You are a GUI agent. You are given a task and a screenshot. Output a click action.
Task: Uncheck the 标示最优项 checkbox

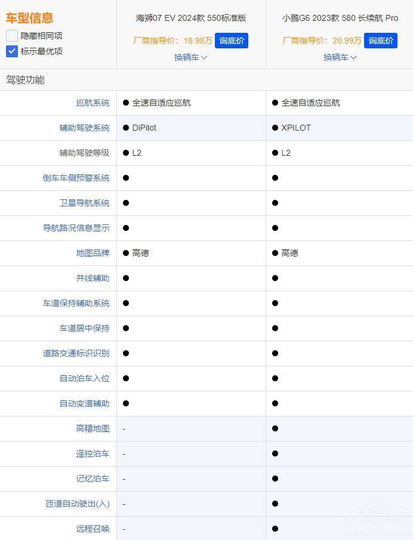click(12, 51)
